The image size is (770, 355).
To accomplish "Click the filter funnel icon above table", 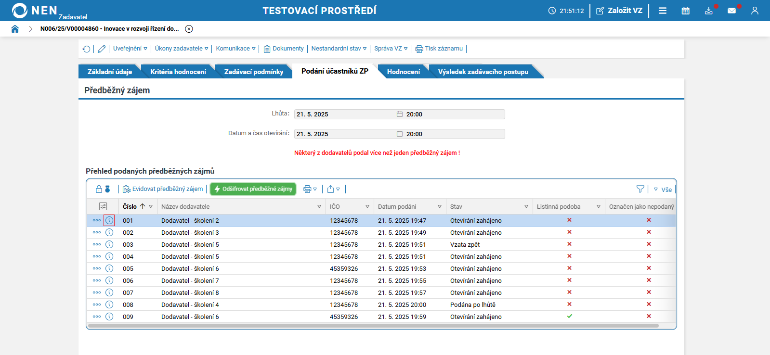I will [x=640, y=189].
